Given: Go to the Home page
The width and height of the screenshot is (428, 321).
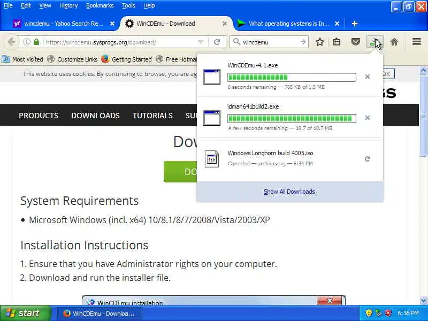Looking at the screenshot, I should 394,42.
